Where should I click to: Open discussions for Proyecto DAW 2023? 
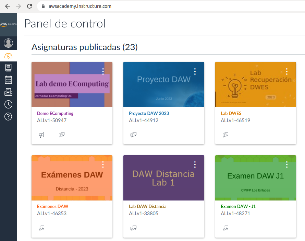(x=133, y=135)
